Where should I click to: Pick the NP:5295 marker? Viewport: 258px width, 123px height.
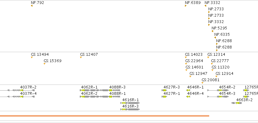[x=212, y=31]
